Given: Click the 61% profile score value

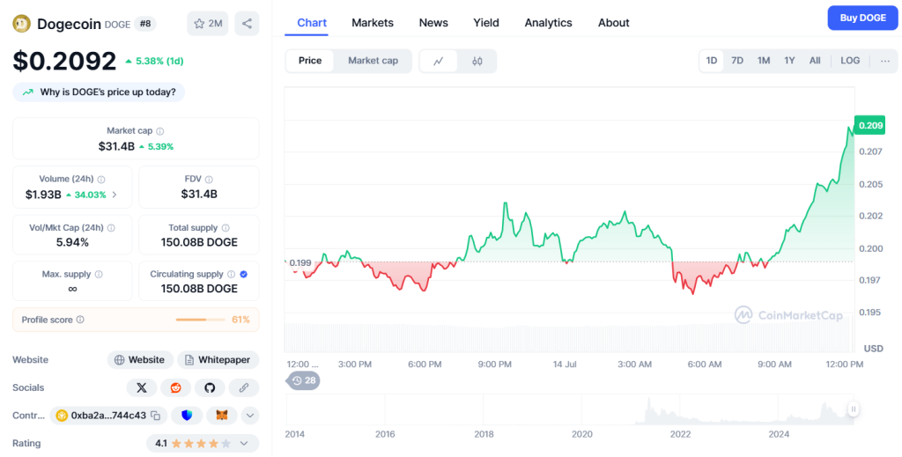Looking at the screenshot, I should 241,320.
